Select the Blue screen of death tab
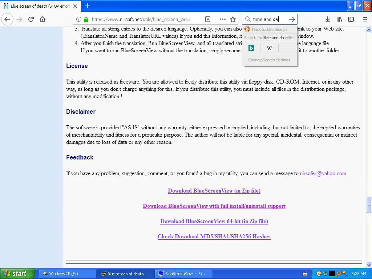372x279 pixels. tap(40, 6)
